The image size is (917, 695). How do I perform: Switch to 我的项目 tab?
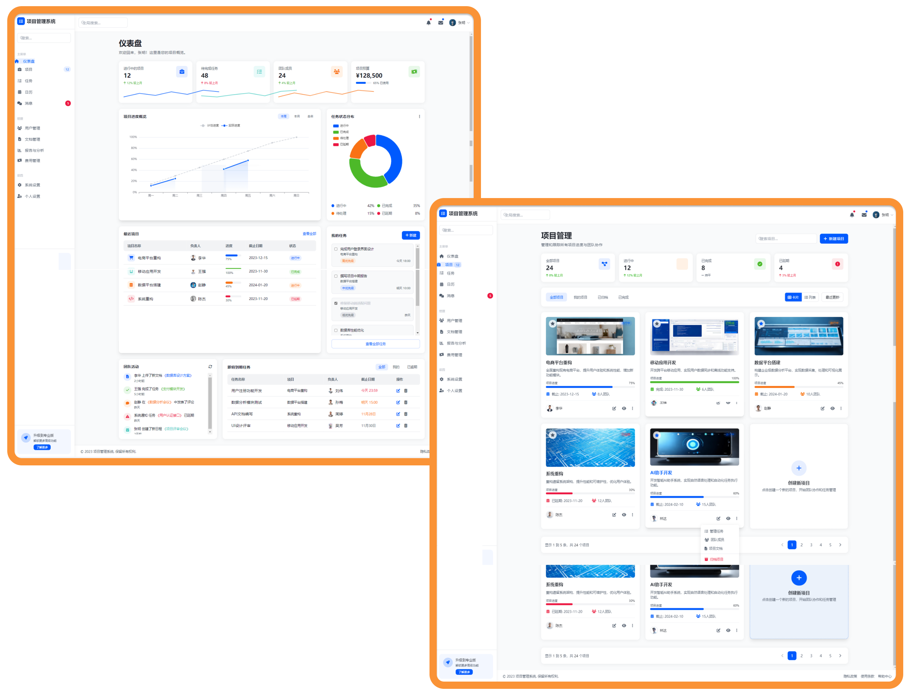pos(580,297)
